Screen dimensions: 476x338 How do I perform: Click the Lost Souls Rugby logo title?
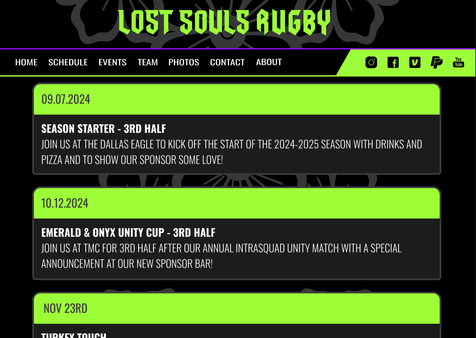coord(224,23)
